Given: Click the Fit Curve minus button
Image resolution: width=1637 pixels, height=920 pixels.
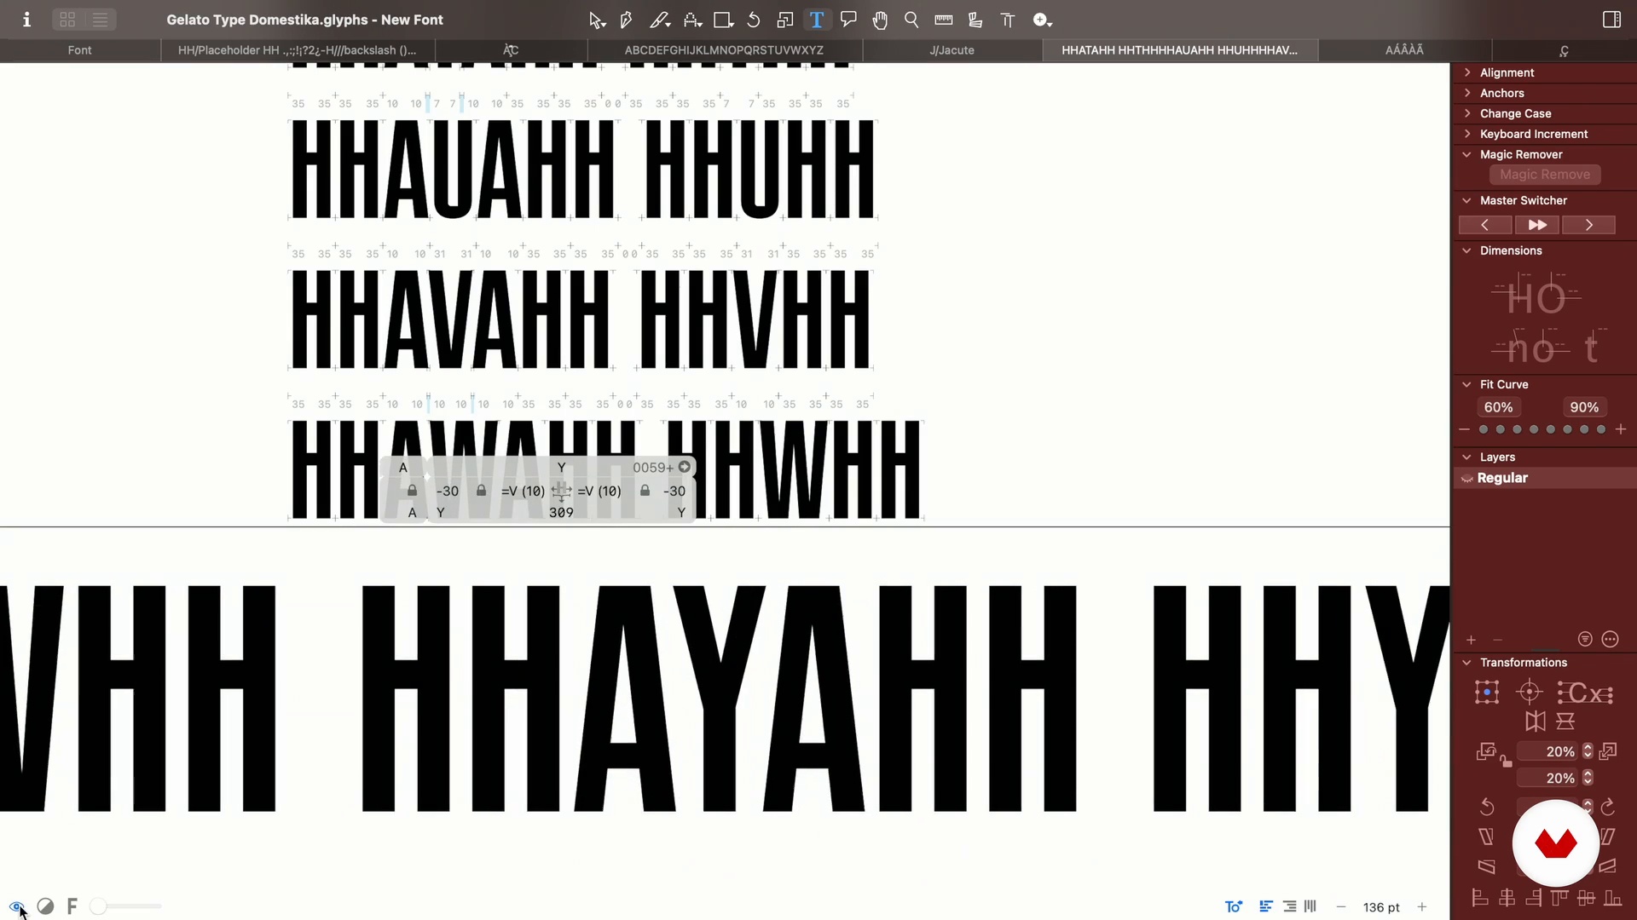Looking at the screenshot, I should click(1464, 429).
